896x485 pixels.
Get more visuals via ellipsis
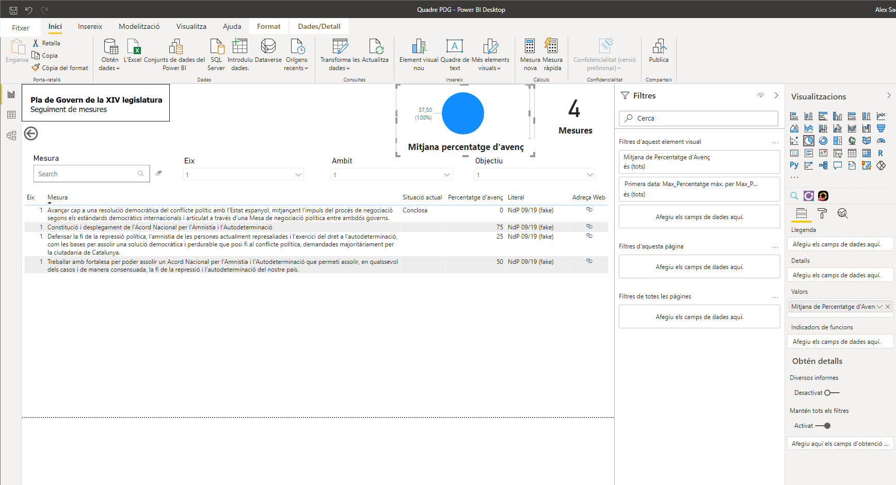point(794,177)
